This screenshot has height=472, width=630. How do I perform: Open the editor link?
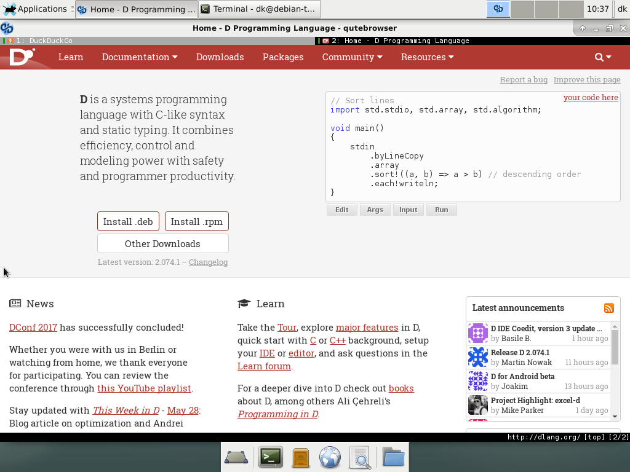tap(301, 353)
